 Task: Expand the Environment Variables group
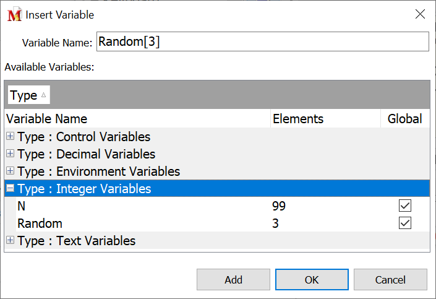click(10, 171)
